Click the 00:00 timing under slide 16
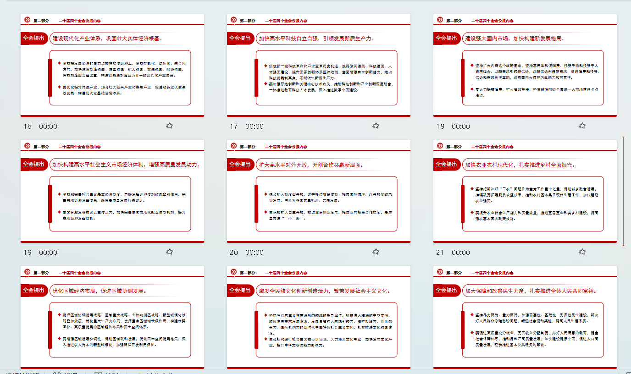The height and width of the screenshot is (374, 631). (48, 126)
